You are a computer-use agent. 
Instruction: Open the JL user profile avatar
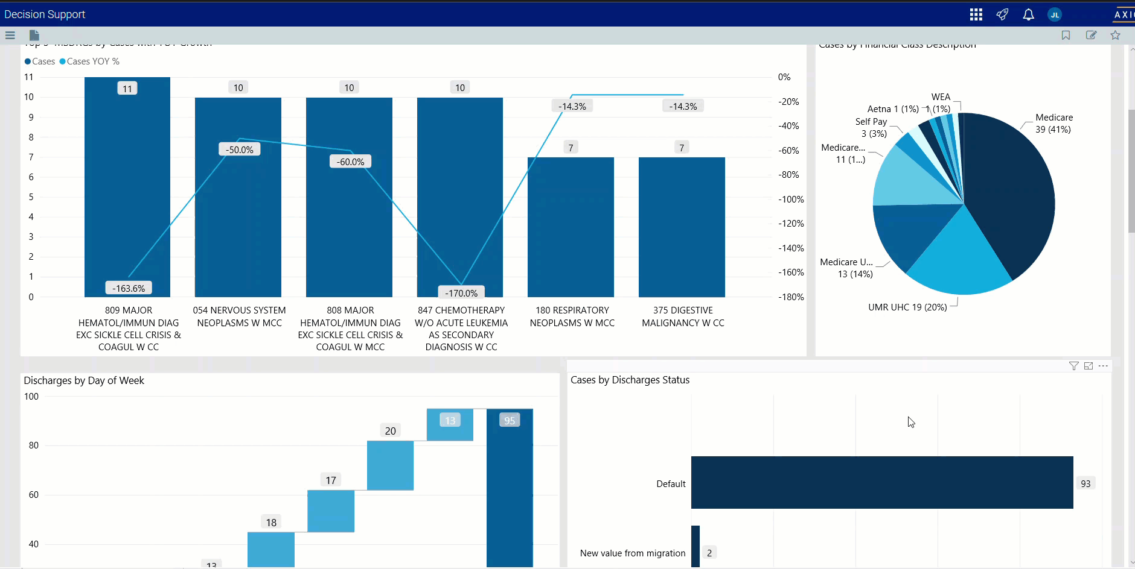(x=1055, y=14)
